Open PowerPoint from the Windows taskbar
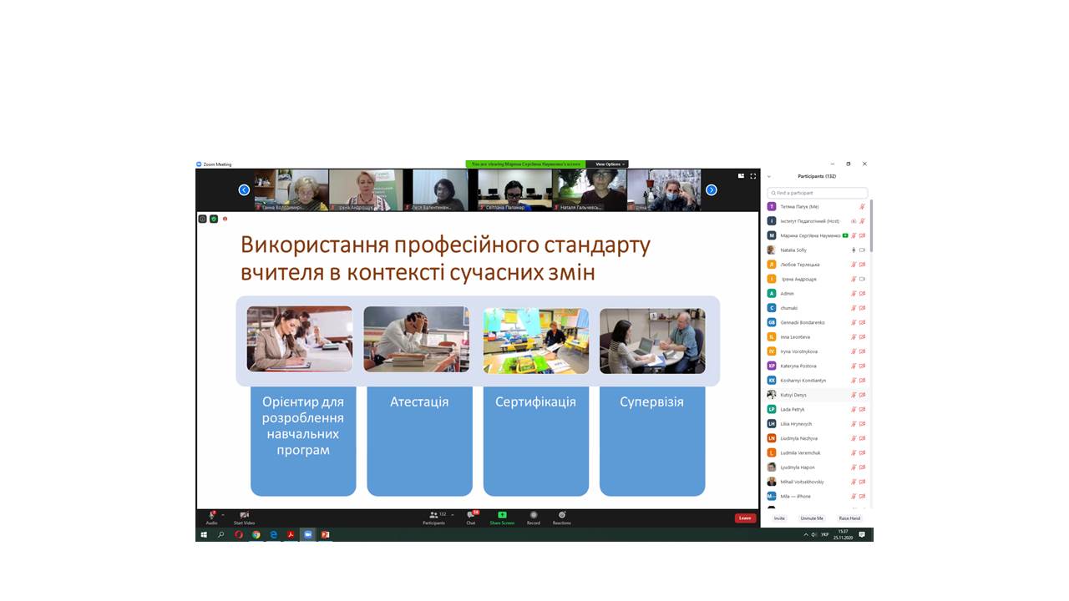This screenshot has height=601, width=1069. click(326, 534)
